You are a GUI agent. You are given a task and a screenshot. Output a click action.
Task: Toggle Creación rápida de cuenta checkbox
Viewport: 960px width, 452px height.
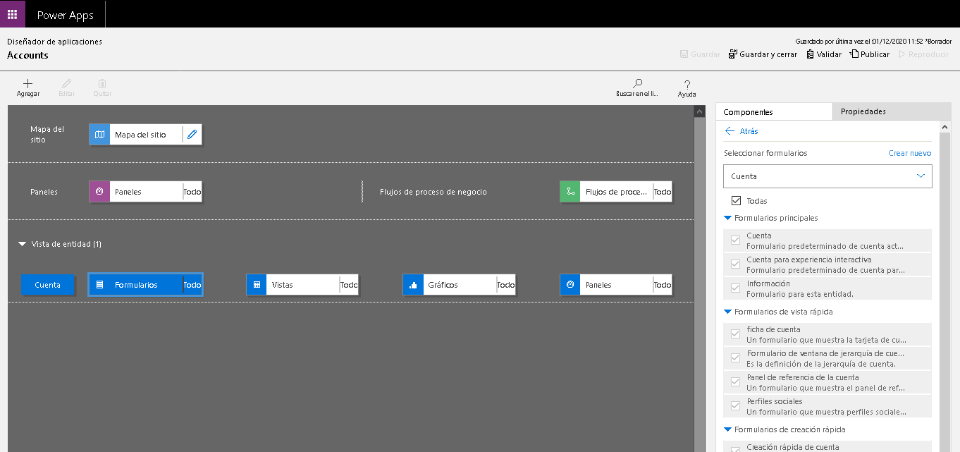coord(735,448)
